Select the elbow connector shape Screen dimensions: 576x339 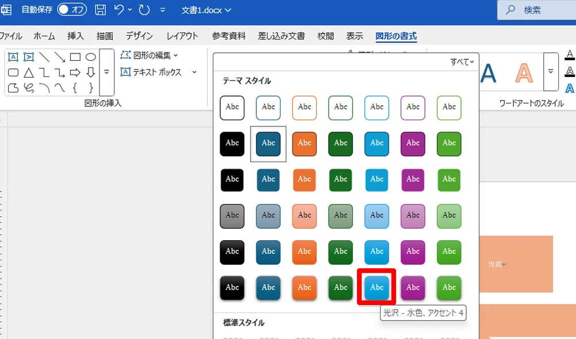tap(44, 72)
